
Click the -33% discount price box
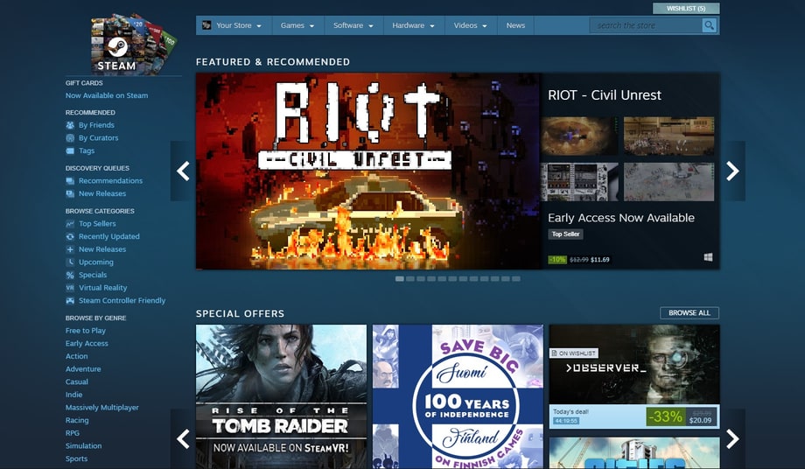[681, 416]
